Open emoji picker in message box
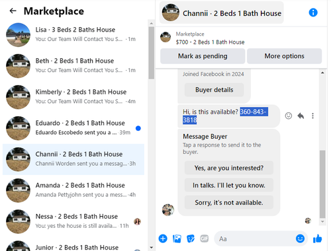This screenshot has height=251, width=331. (x=300, y=238)
